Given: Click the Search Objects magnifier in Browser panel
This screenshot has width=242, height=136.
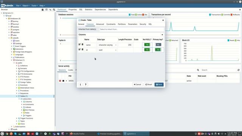Looking at the screenshot, I should click(x=54, y=10).
